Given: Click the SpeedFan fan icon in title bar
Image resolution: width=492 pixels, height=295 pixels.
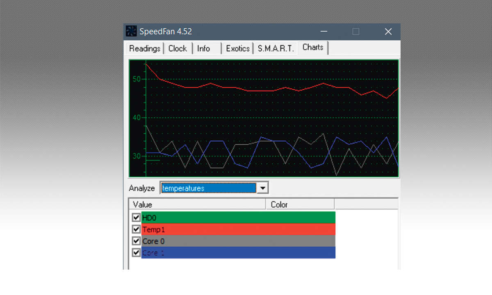Looking at the screenshot, I should tap(131, 31).
